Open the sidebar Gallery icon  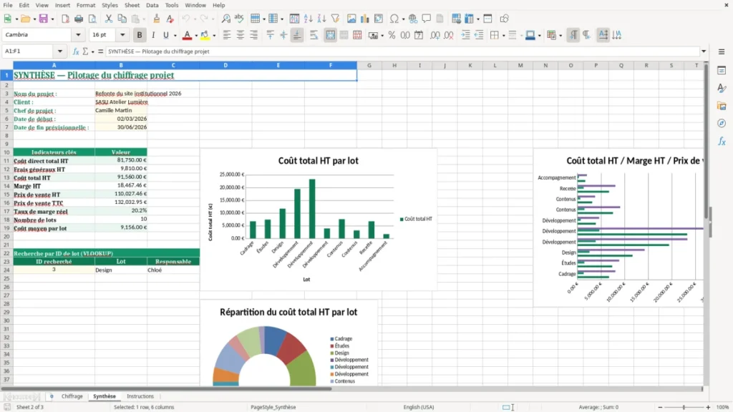(x=722, y=106)
